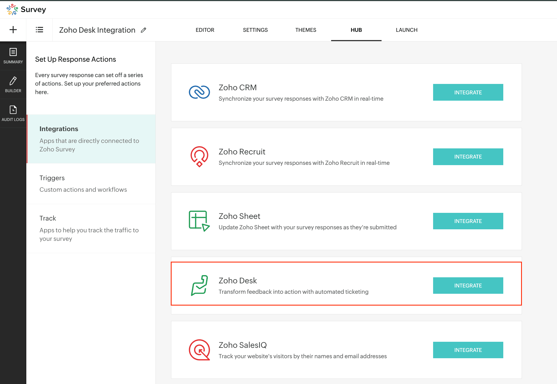This screenshot has height=384, width=557.
Task: Click the plus icon to create survey
Action: point(13,30)
